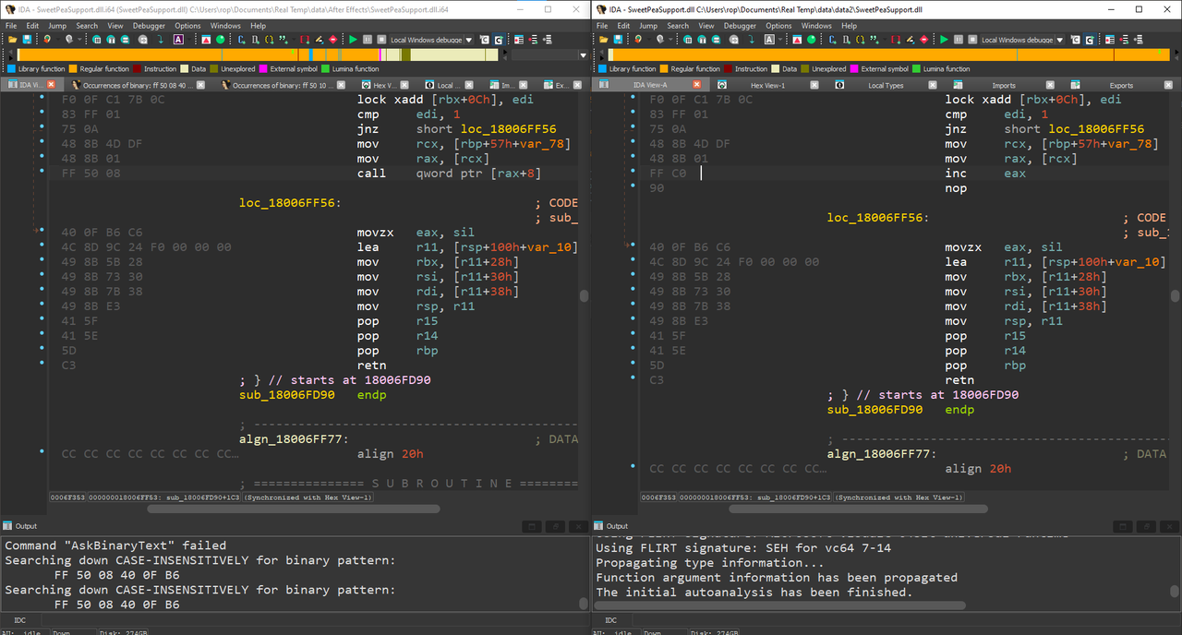Image resolution: width=1182 pixels, height=635 pixels.
Task: Click the open file icon in right IDA window
Action: tap(603, 40)
